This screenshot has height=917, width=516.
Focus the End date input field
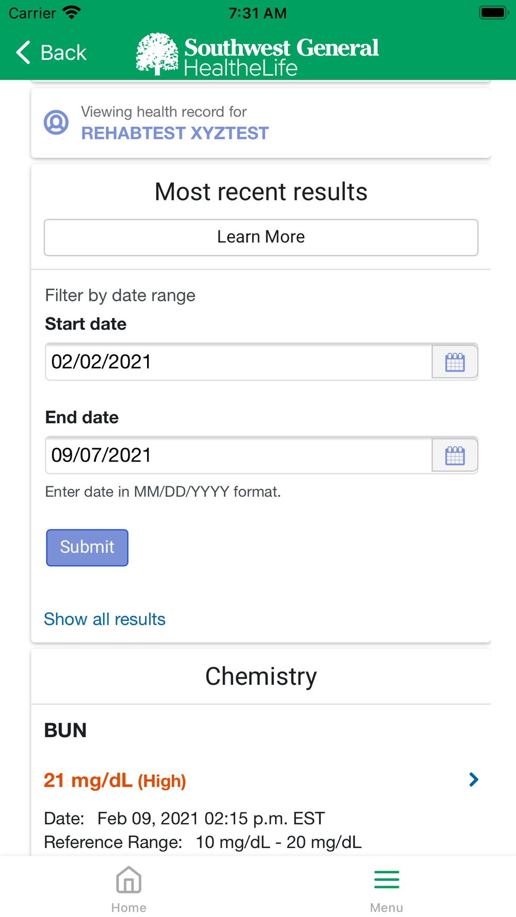tap(238, 455)
